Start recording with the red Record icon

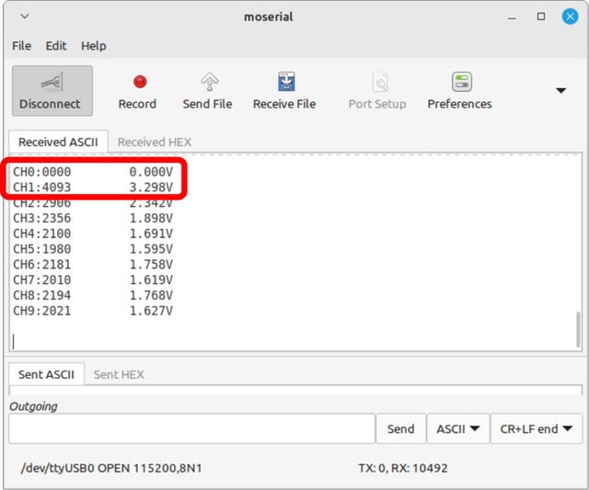pos(139,82)
